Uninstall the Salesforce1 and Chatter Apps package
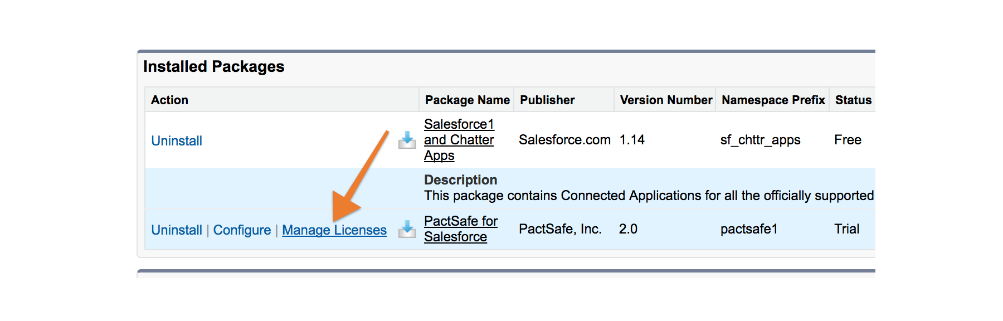This screenshot has height=321, width=1003. coord(177,141)
